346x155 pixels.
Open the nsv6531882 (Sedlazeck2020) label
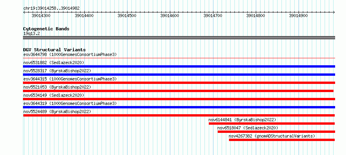tap(54, 63)
